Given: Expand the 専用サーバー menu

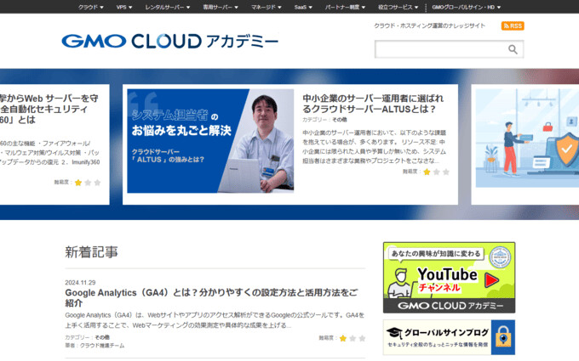Looking at the screenshot, I should (x=221, y=7).
